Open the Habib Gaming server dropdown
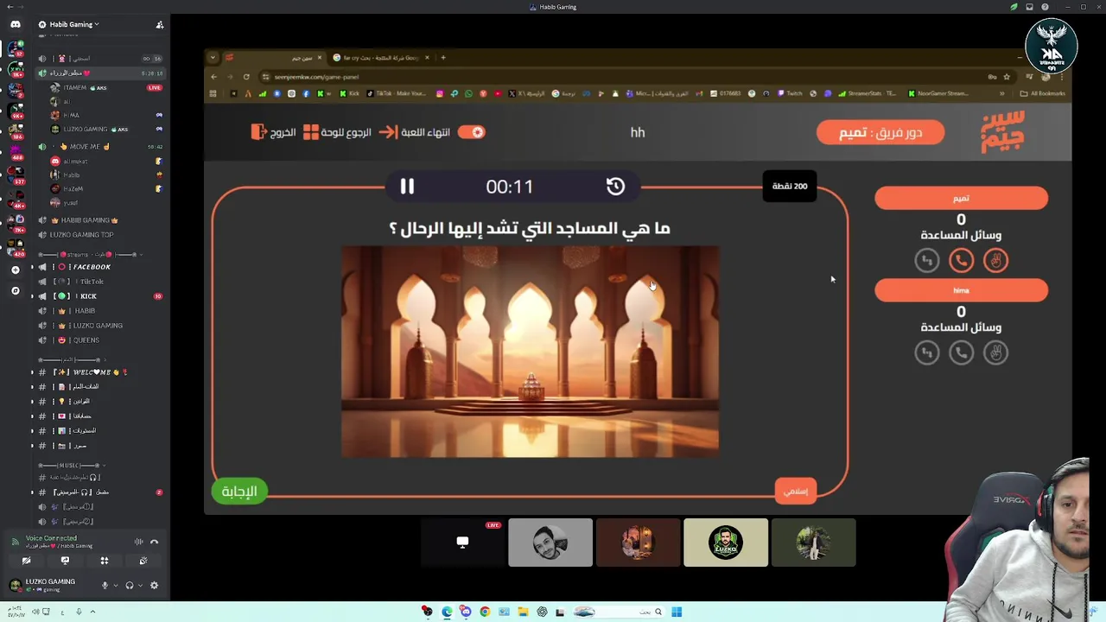Screen dimensions: 1106x622 [x=69, y=24]
